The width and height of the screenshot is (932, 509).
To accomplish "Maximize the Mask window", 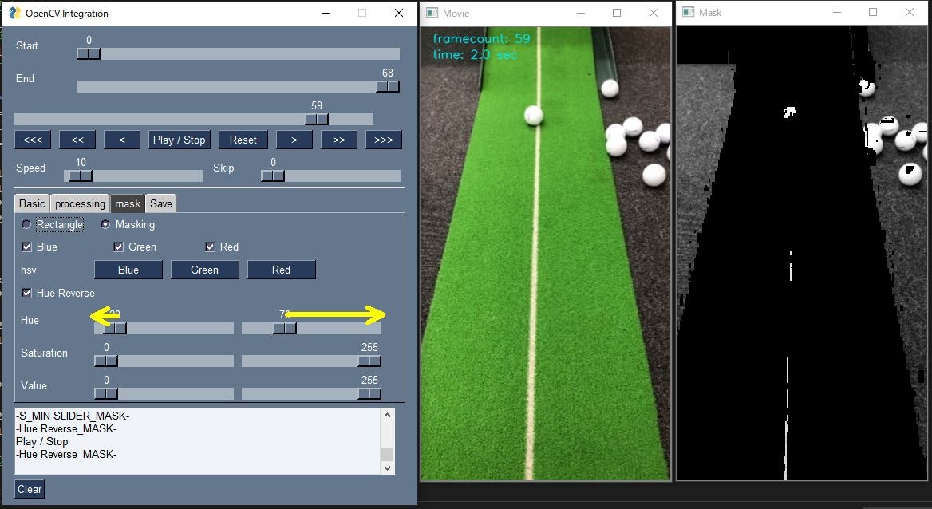I will pyautogui.click(x=873, y=12).
